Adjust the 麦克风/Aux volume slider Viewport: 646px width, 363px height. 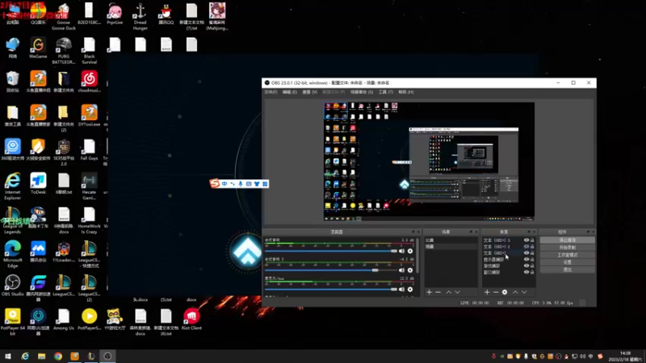pos(331,290)
